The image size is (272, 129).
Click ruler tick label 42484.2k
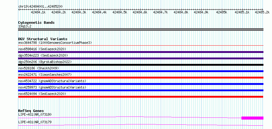(59, 12)
